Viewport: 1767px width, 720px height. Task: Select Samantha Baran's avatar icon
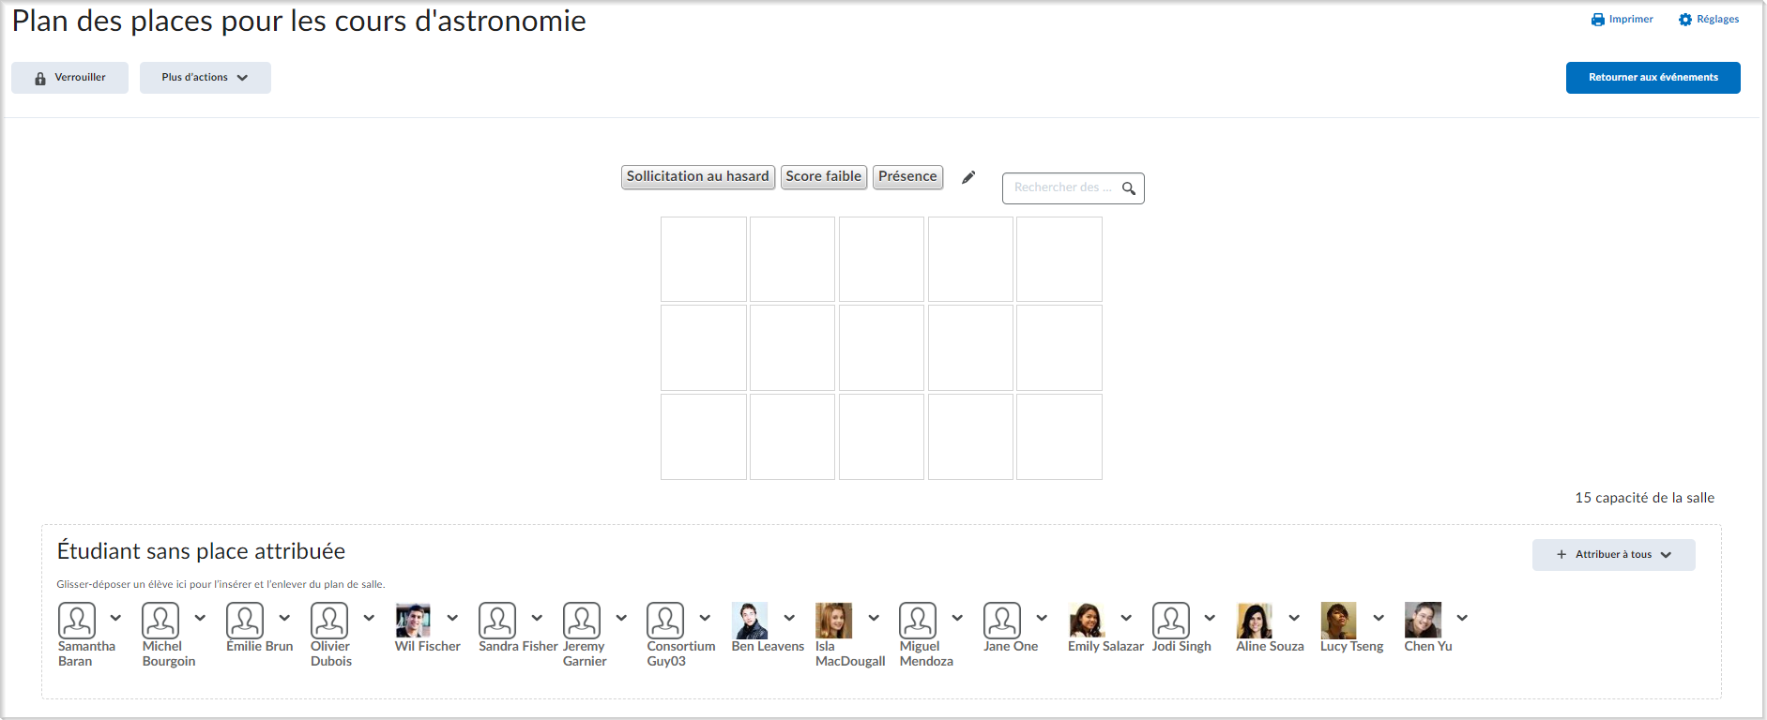coord(77,621)
